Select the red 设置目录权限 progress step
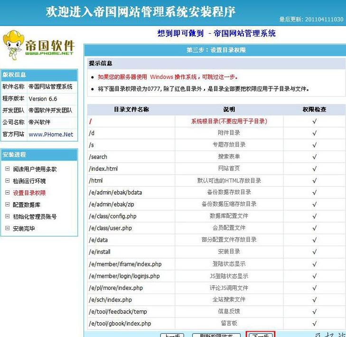 (x=29, y=193)
